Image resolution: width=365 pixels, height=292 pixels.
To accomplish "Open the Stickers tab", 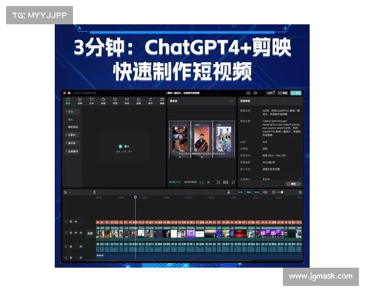I will point(103,101).
